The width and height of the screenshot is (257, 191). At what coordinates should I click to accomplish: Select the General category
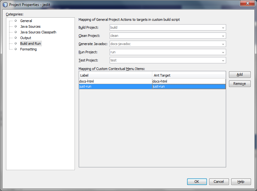point(26,21)
